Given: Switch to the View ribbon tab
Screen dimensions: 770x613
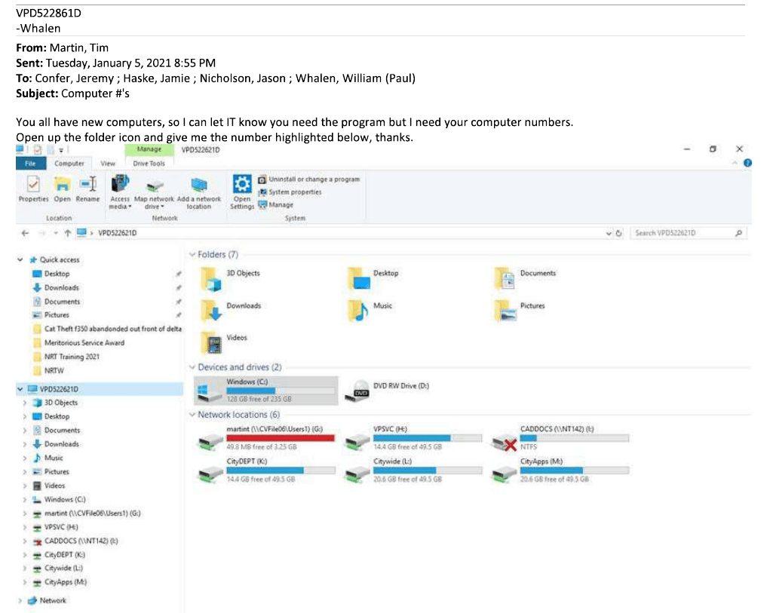Looking at the screenshot, I should [x=108, y=163].
